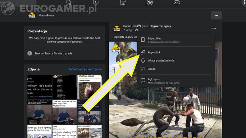Click the info icon beside Strona
This screenshot has height=138, width=246.
pyautogui.click(x=30, y=53)
